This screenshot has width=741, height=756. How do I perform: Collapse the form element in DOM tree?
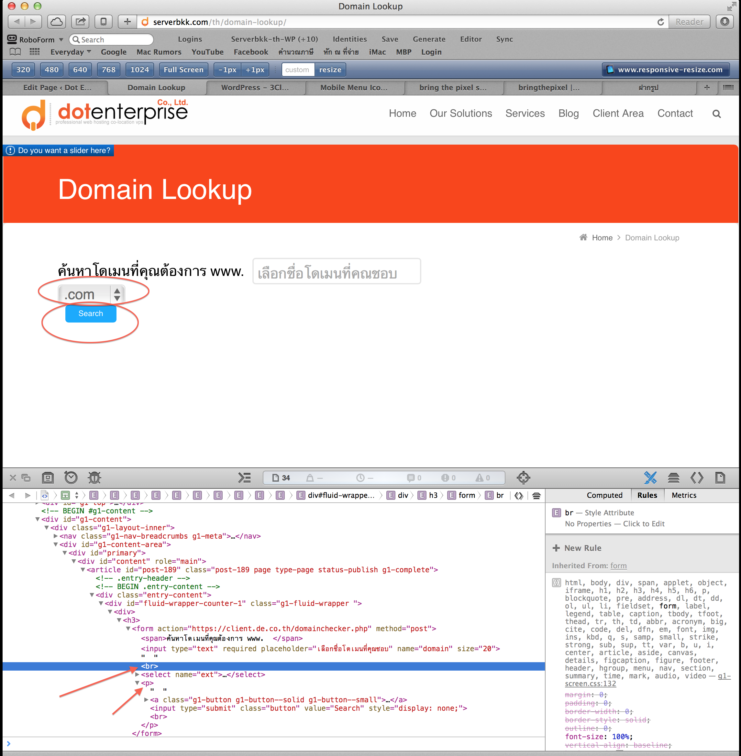128,628
